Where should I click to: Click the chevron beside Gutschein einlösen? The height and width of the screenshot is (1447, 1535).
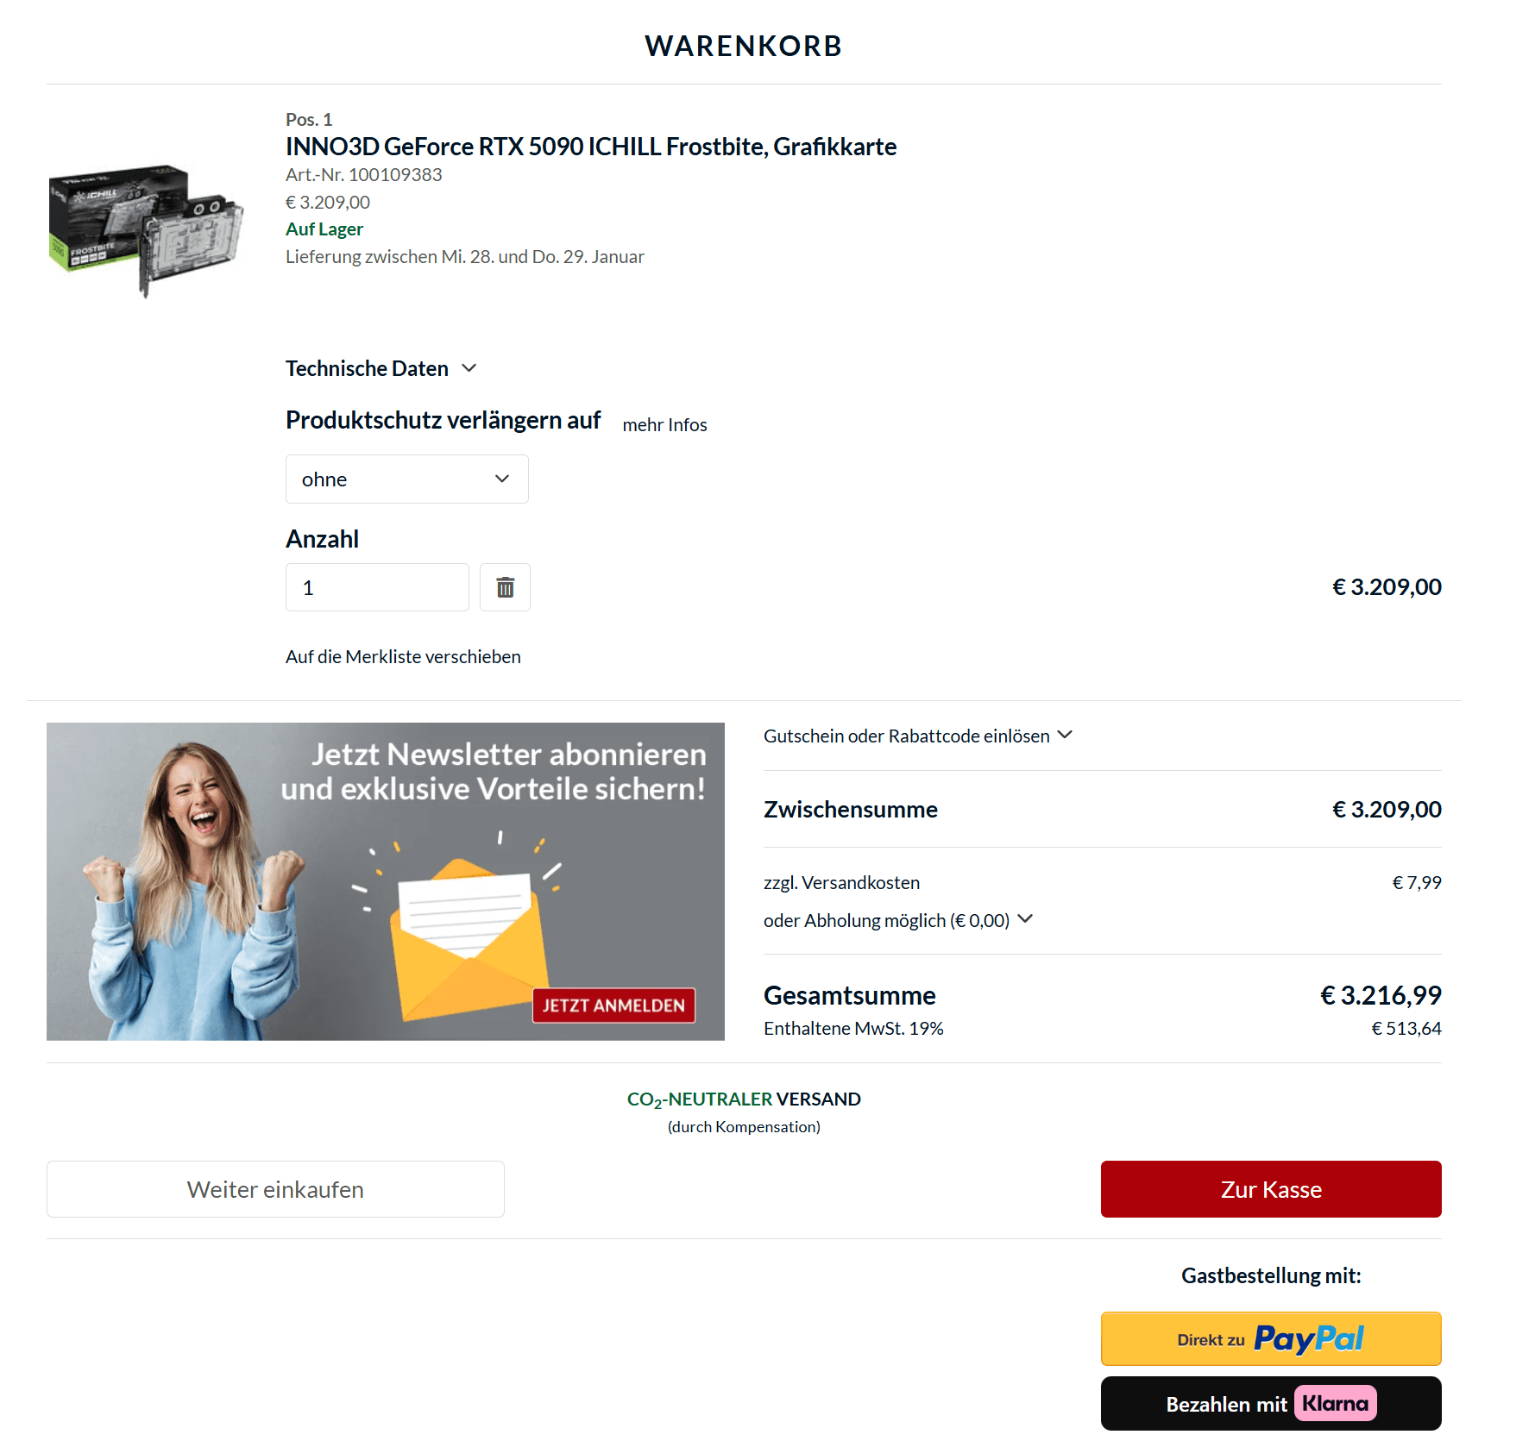click(x=1065, y=735)
